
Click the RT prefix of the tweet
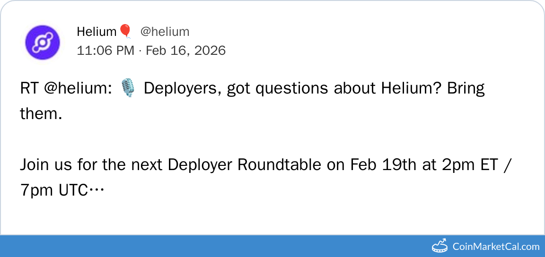tap(29, 89)
